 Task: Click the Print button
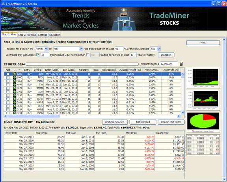click(203, 42)
